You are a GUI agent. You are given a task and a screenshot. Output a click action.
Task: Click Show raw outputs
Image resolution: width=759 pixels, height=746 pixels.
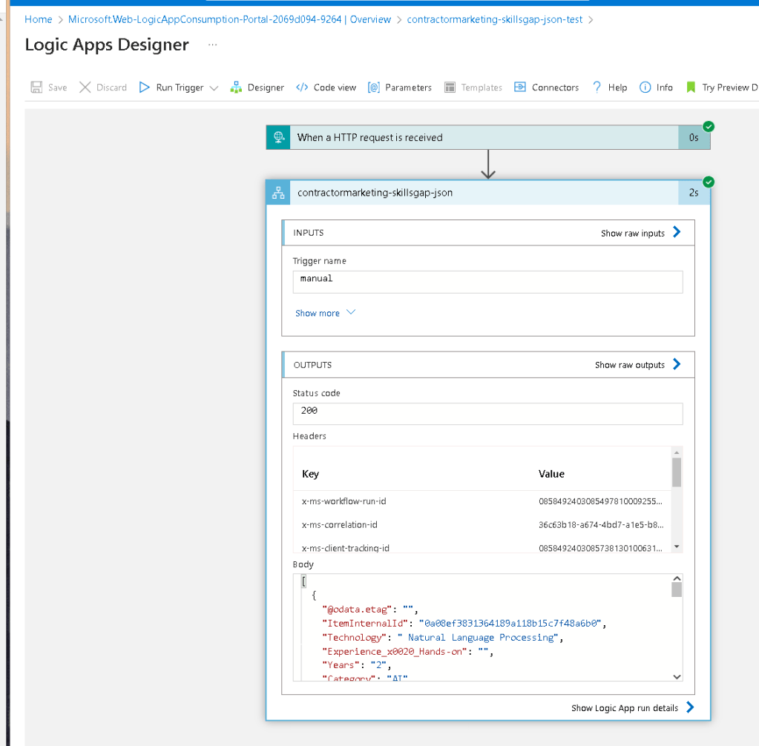[x=629, y=365]
